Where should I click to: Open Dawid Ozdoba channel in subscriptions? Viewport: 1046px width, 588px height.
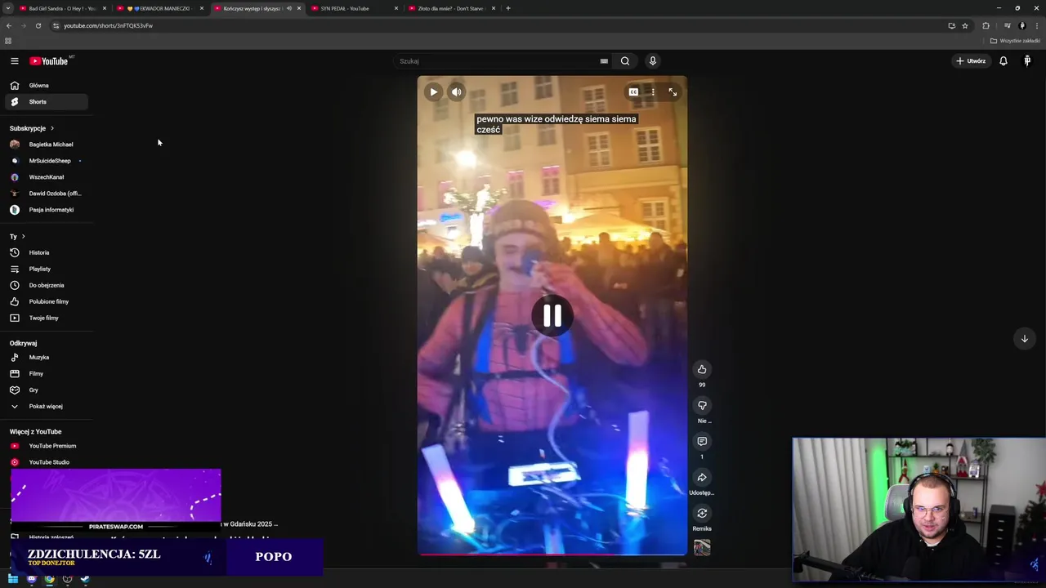[x=46, y=194]
